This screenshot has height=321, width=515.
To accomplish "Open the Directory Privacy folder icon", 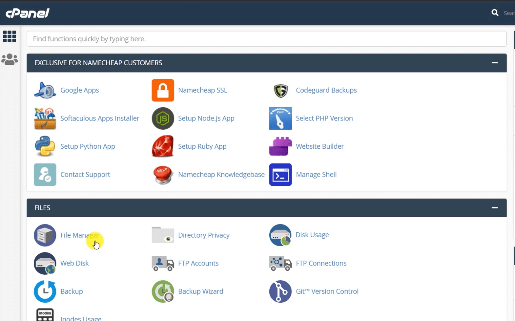I will pyautogui.click(x=163, y=235).
